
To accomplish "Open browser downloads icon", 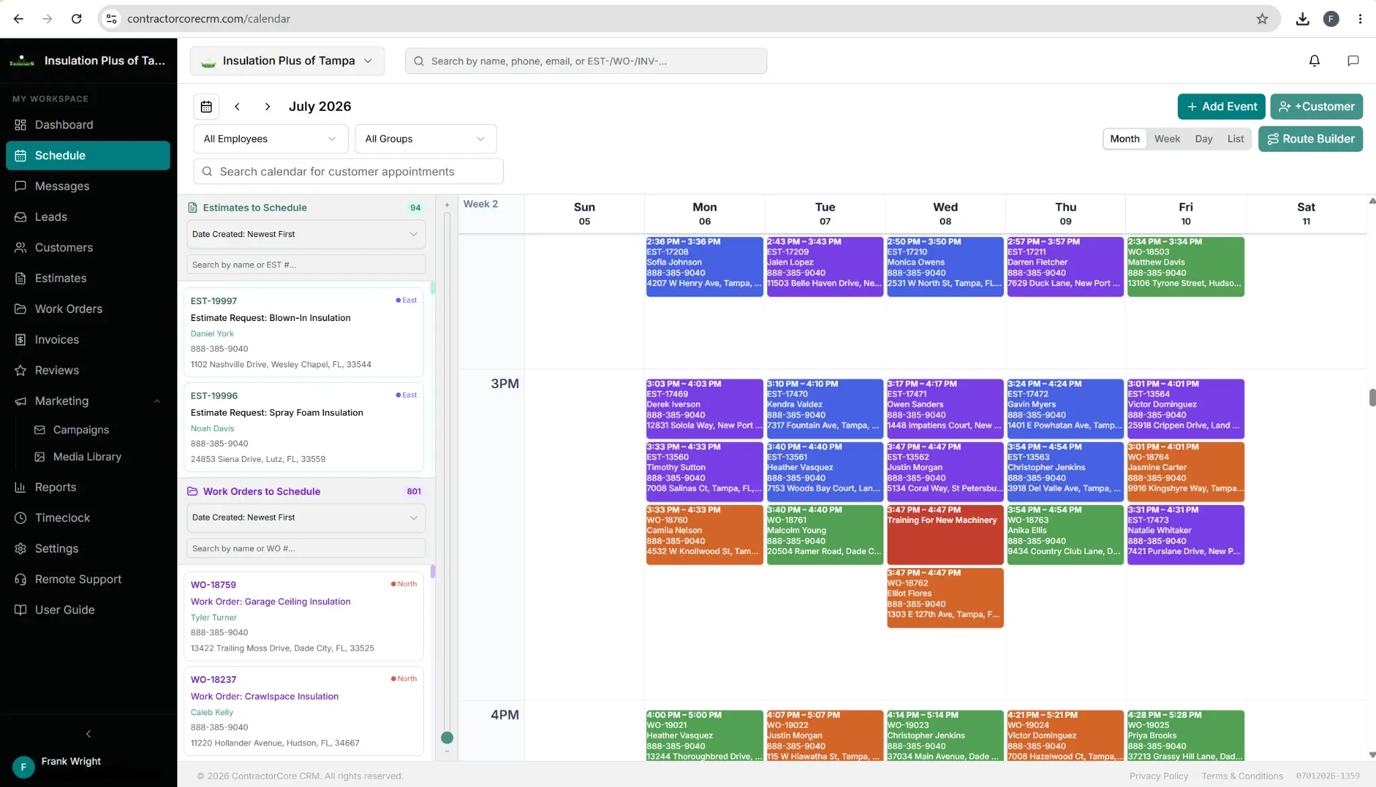I will (x=1302, y=19).
